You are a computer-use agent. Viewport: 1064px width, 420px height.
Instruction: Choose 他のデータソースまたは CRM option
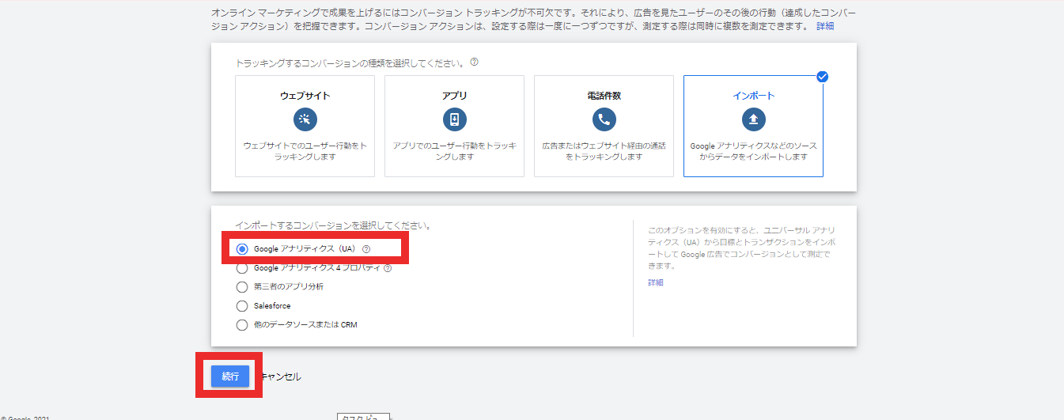[x=242, y=324]
